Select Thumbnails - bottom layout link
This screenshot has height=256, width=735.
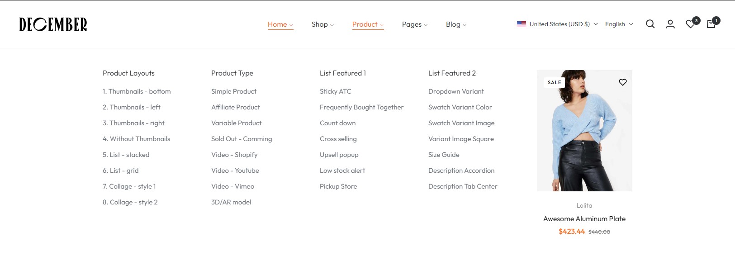click(137, 91)
